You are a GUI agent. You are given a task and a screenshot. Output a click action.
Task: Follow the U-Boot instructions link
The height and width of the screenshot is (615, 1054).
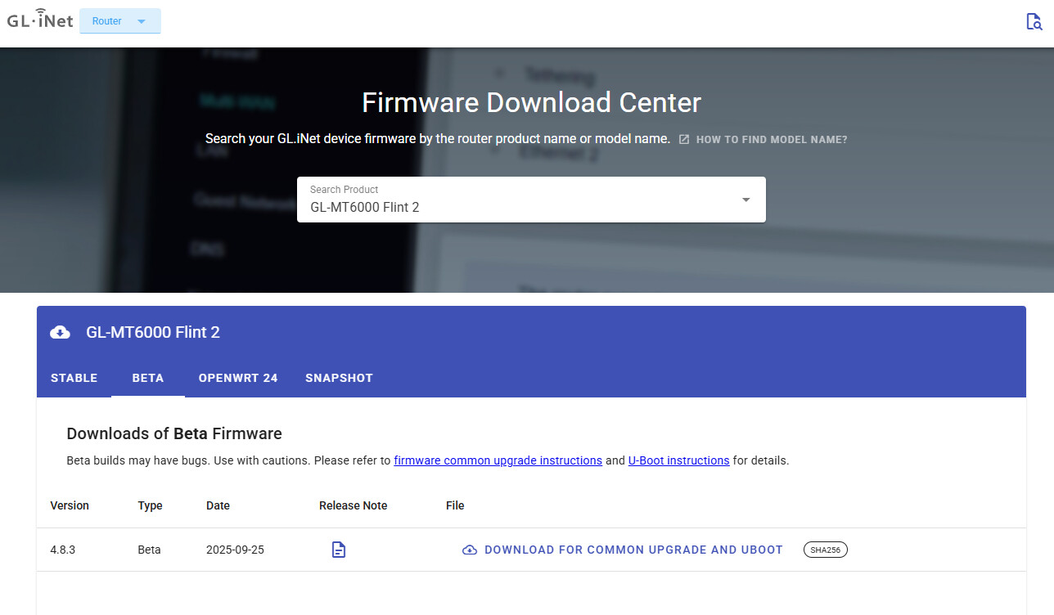[x=678, y=460]
